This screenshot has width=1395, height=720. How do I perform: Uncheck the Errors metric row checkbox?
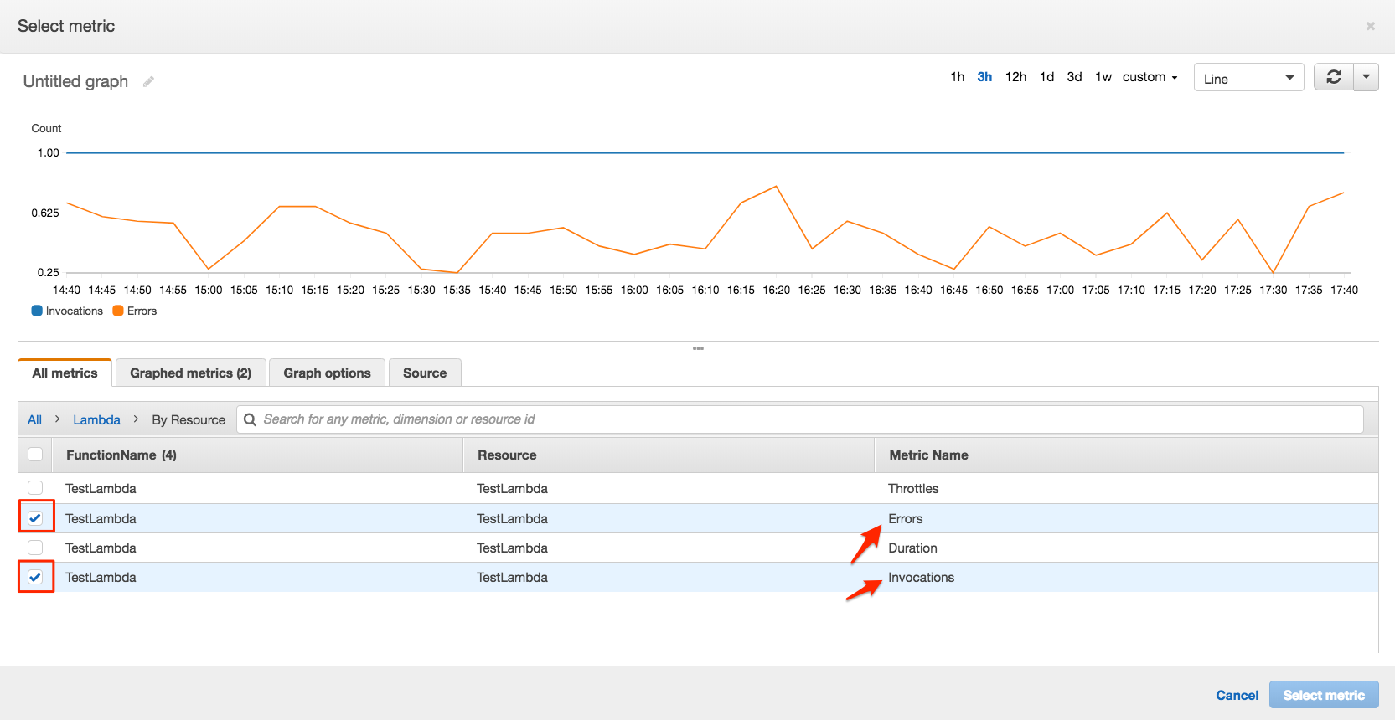(x=35, y=518)
